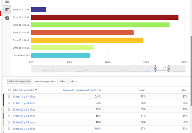The image size is (192, 133).
Task: Open the Entre 35 y 44 años link
Action: 24,116
